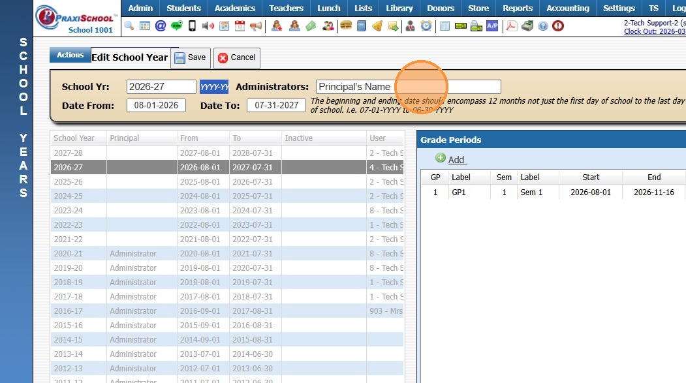This screenshot has width=686, height=383.
Task: Select the 2020-21 school year row
Action: click(227, 254)
